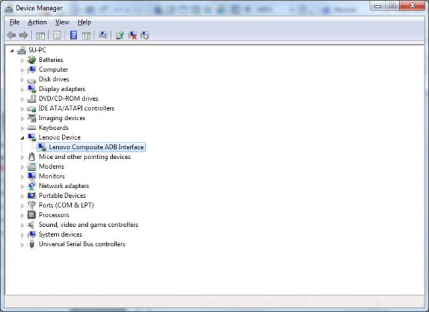Expand the Batteries category
This screenshot has width=429, height=312.
point(22,61)
